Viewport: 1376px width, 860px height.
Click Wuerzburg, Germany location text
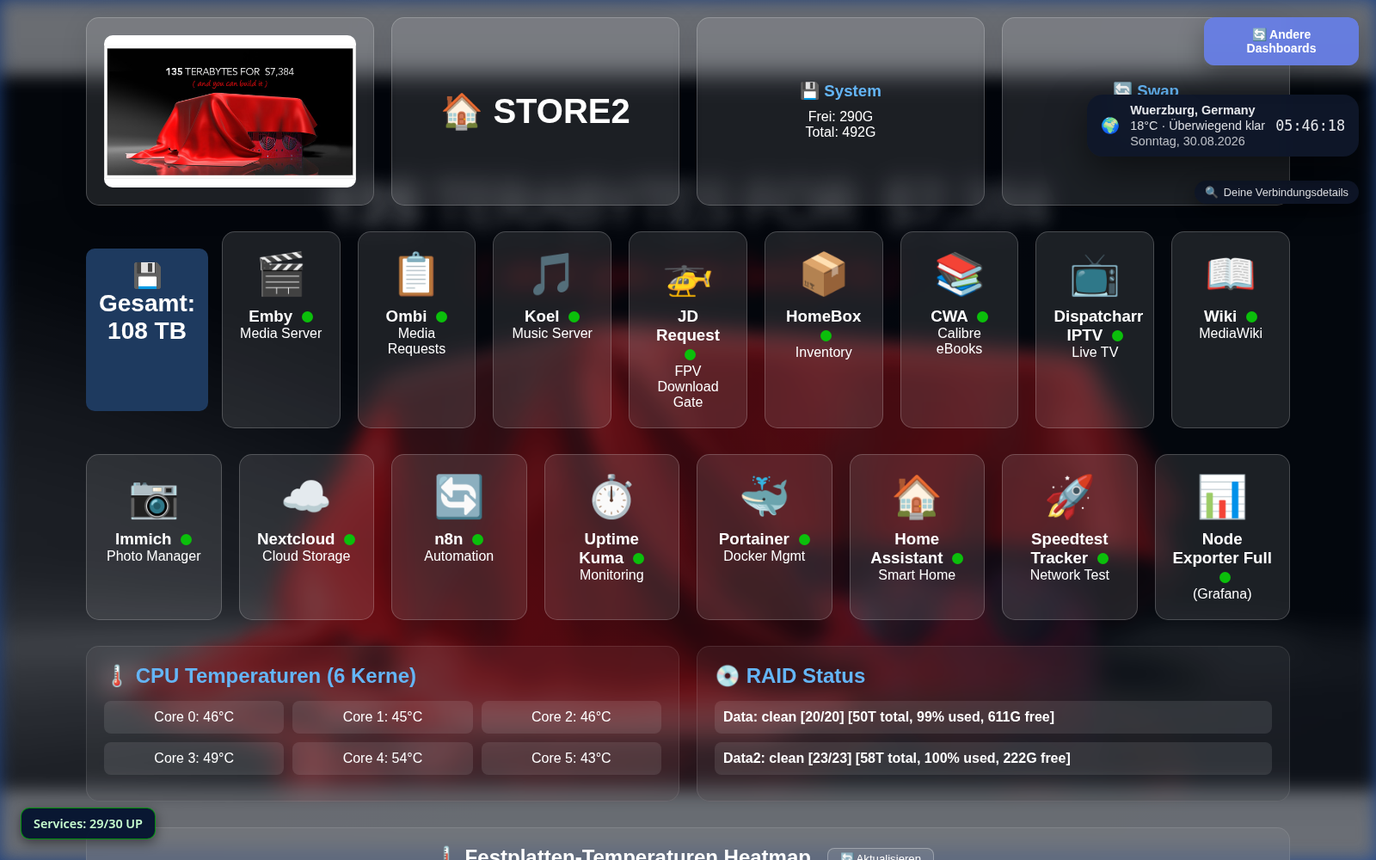(1192, 110)
